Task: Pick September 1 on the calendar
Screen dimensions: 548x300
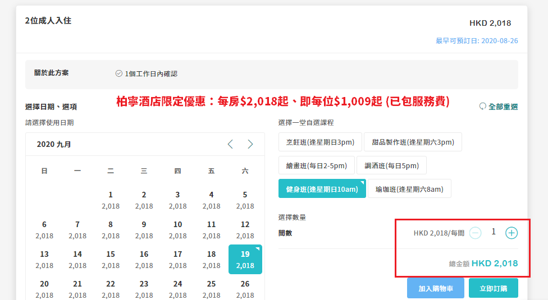Action: coord(111,200)
